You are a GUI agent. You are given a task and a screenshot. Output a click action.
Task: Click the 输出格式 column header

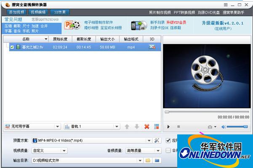point(131,39)
